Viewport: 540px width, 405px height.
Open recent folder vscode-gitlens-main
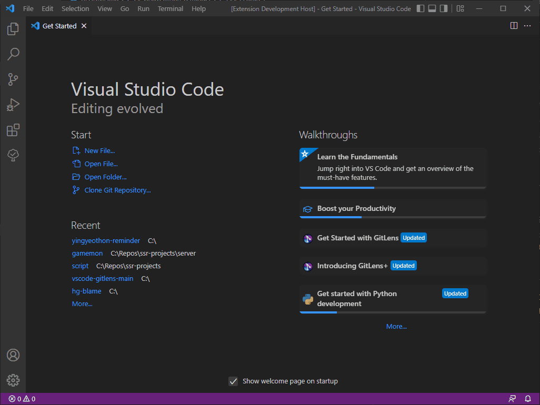click(103, 278)
